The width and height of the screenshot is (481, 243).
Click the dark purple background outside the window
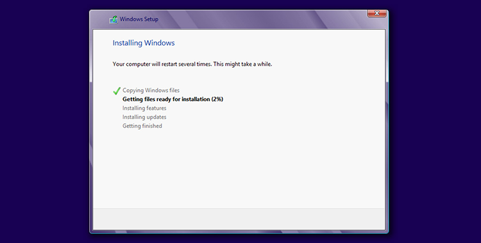[x=43, y=122]
